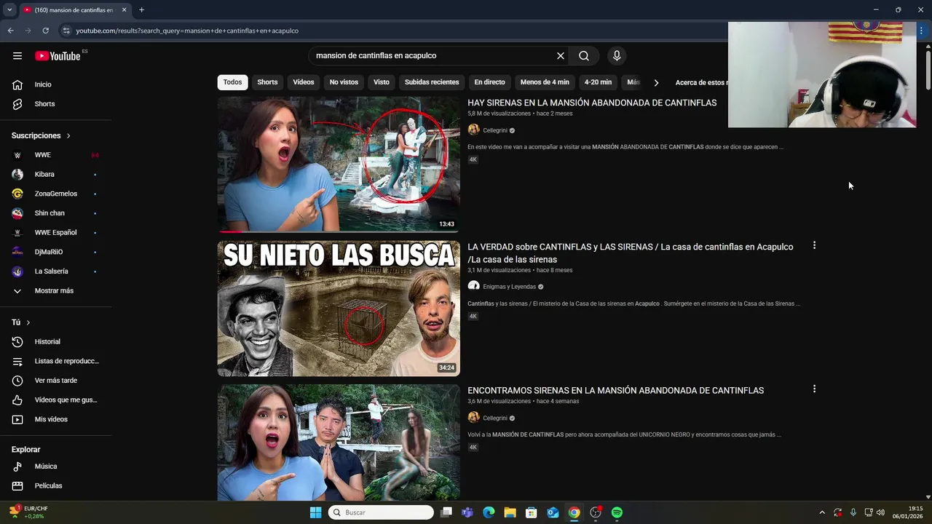The width and height of the screenshot is (932, 524).
Task: Open the ZonaGemelos subscription channel
Action: click(x=55, y=194)
